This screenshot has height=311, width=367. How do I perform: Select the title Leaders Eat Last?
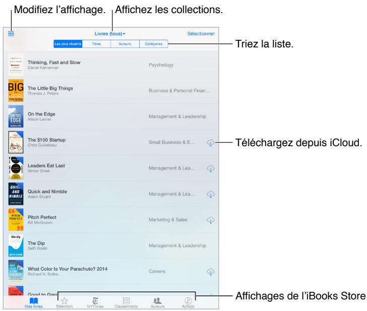46,166
